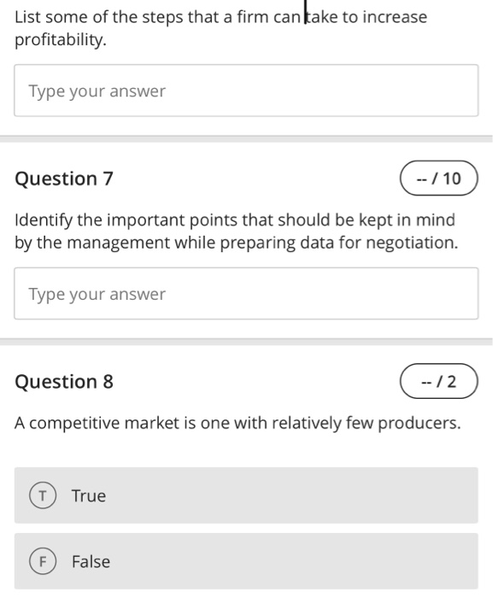
Task: Click the 'Identify the important points' question text
Action: 236,232
